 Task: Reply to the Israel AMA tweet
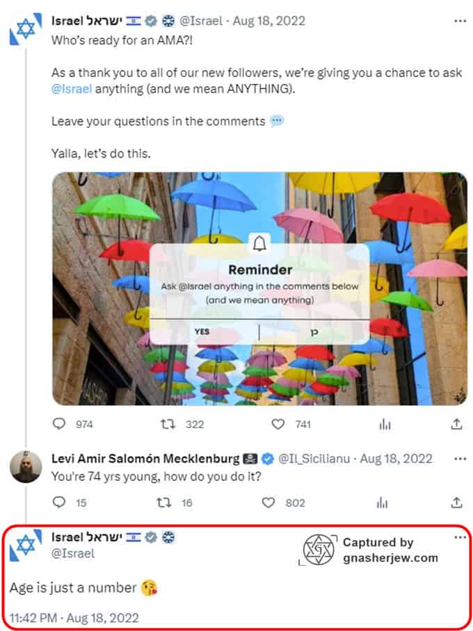[60, 424]
